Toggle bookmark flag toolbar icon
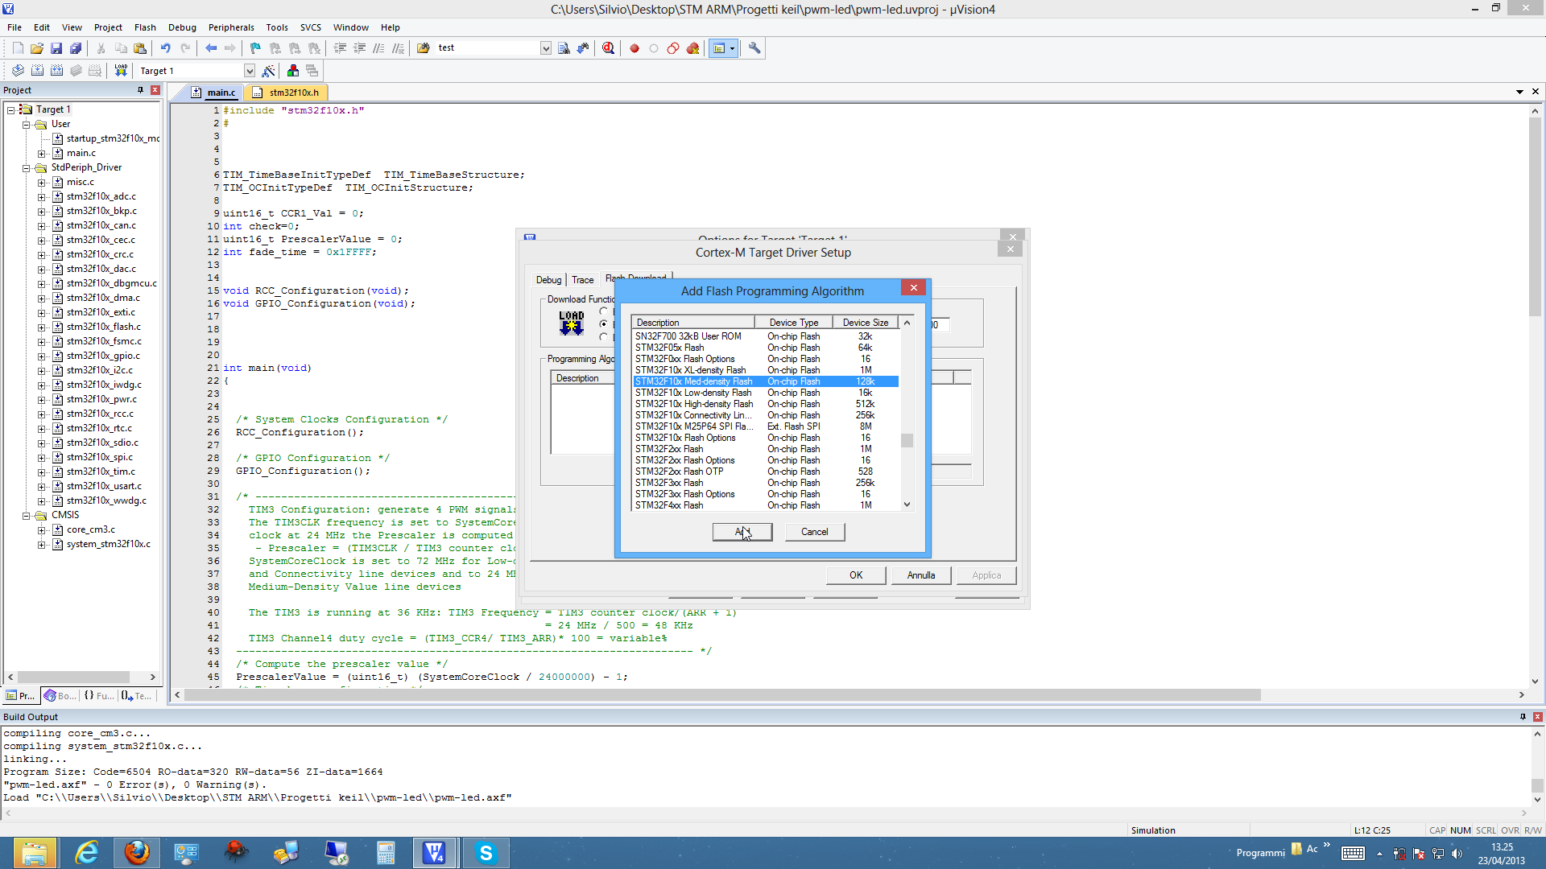 [255, 48]
